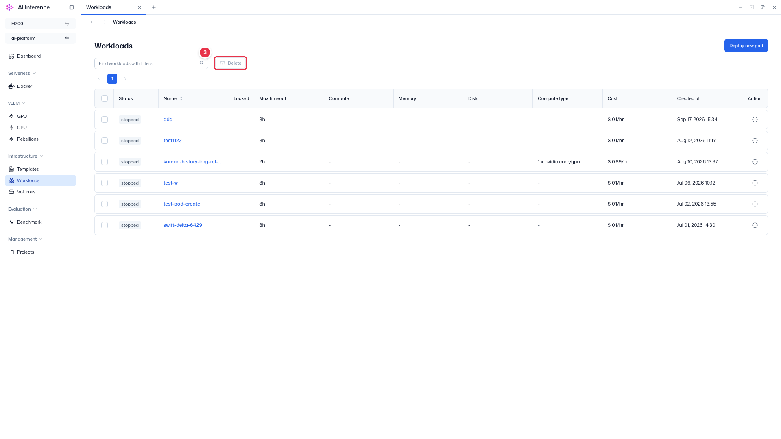Switch the H200 cluster selector
The width and height of the screenshot is (781, 439).
(x=40, y=24)
